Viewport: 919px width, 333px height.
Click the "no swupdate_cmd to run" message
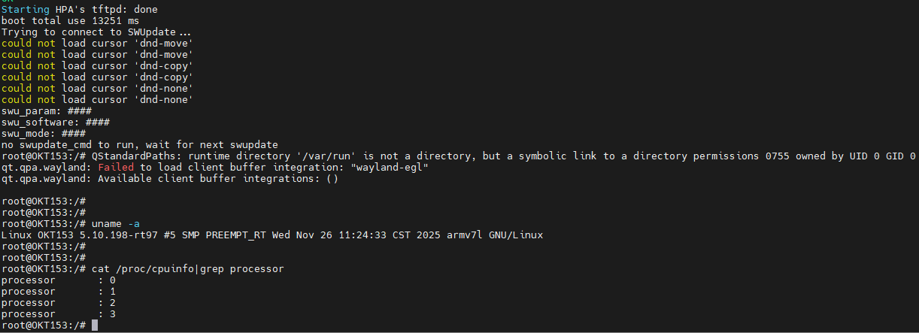(139, 144)
